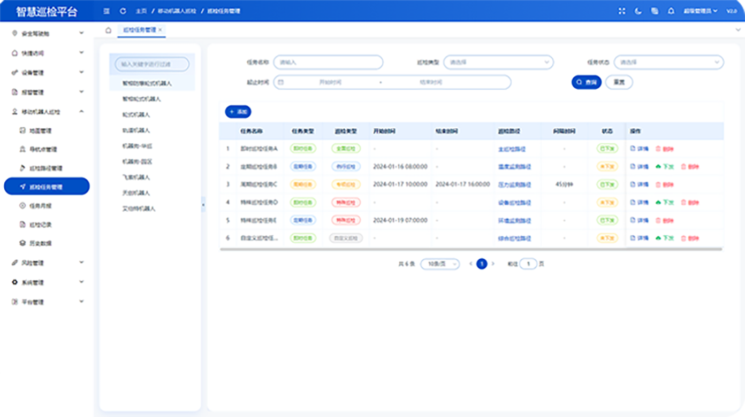Click the green 下发 dispatch icon in row 2
Screen dimensions: 745x417
(x=658, y=167)
